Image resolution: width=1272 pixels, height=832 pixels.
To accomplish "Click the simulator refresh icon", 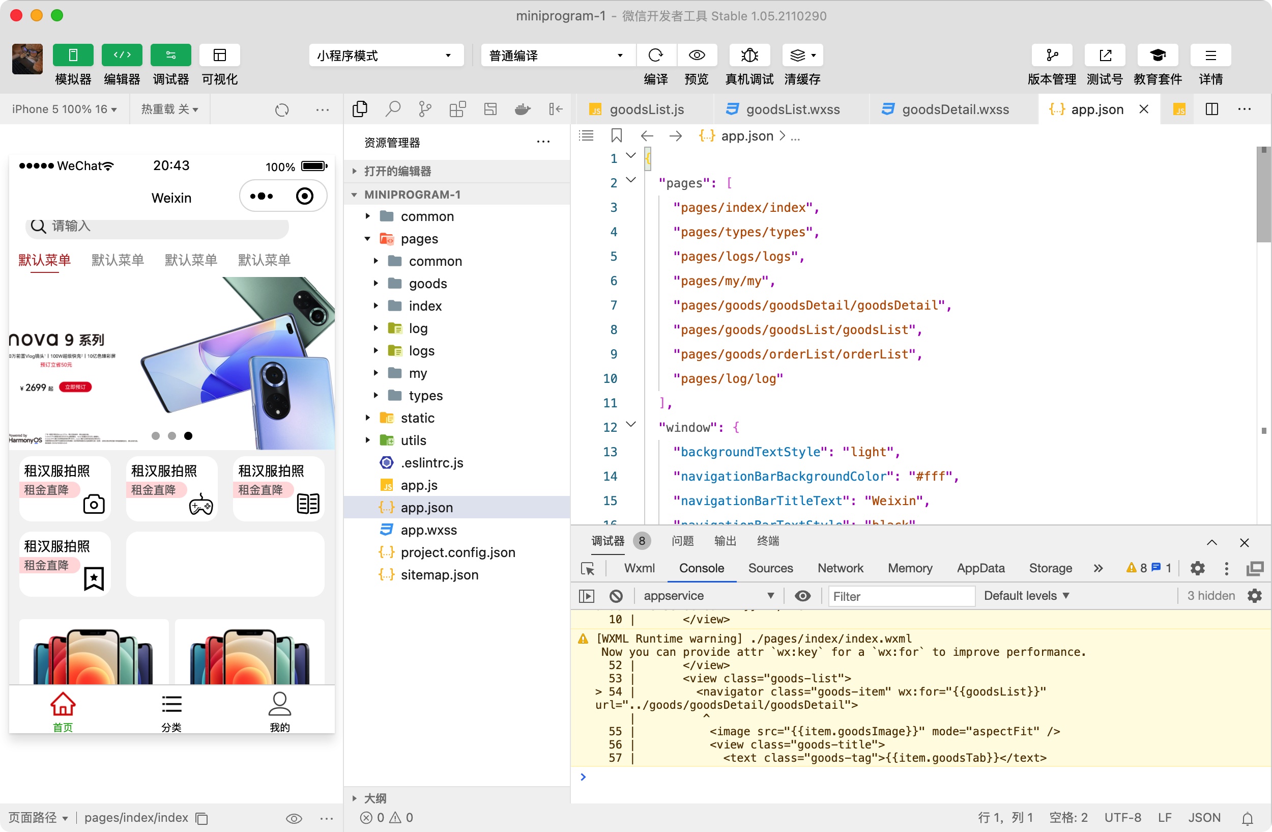I will pos(282,109).
